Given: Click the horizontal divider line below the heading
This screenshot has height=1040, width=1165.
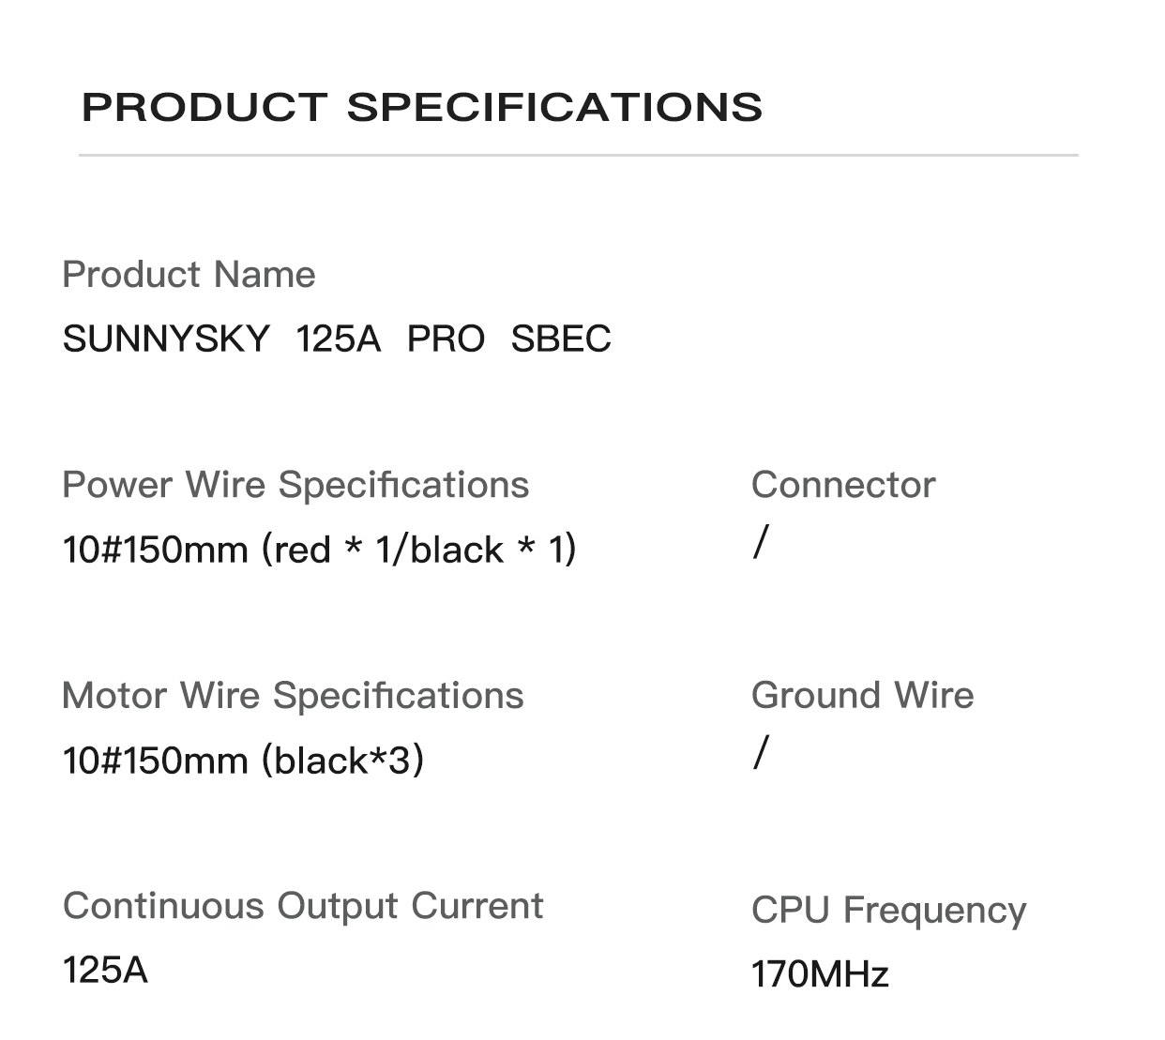Looking at the screenshot, I should click(578, 155).
